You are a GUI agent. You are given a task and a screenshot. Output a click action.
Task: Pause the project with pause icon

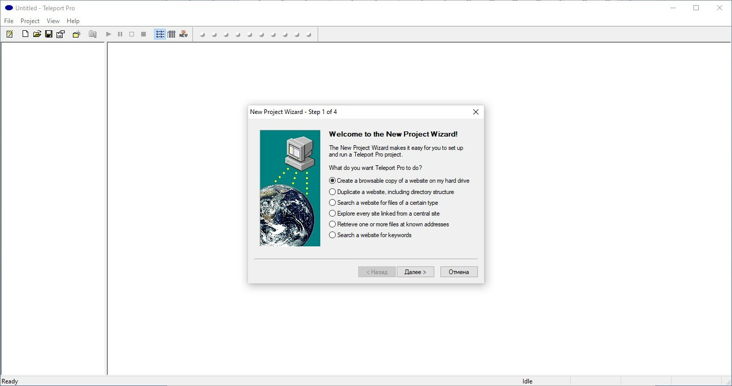120,34
